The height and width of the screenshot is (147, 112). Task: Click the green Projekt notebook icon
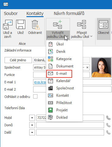[x=51, y=110]
